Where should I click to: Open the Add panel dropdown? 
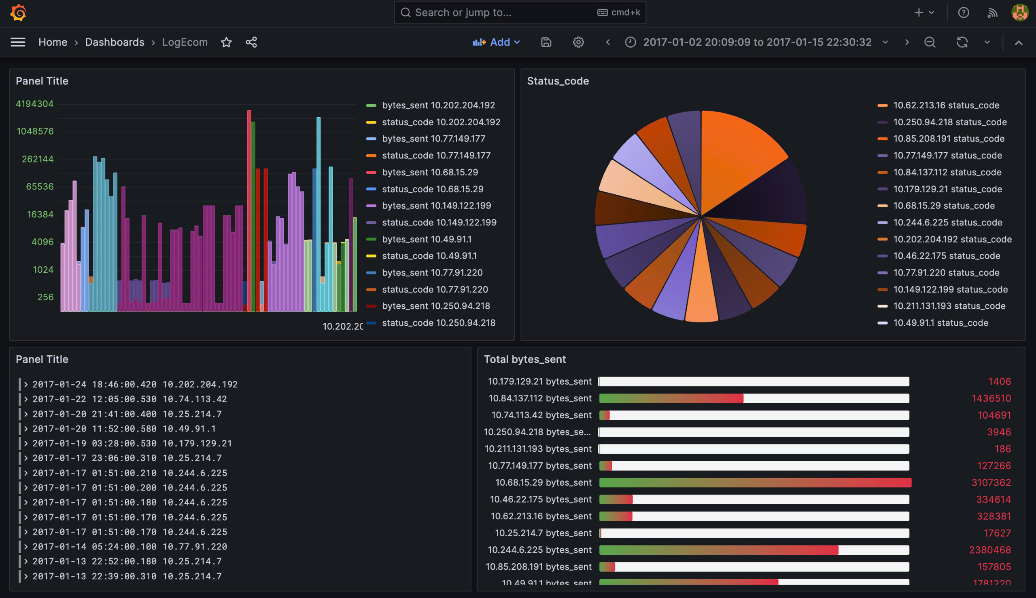coord(496,42)
